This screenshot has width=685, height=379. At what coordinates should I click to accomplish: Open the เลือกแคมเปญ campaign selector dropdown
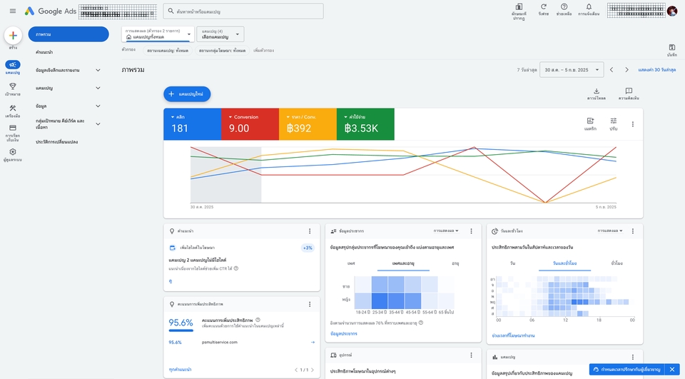[220, 34]
